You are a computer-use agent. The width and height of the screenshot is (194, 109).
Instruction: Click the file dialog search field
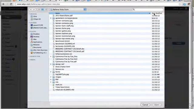pos(148,9)
